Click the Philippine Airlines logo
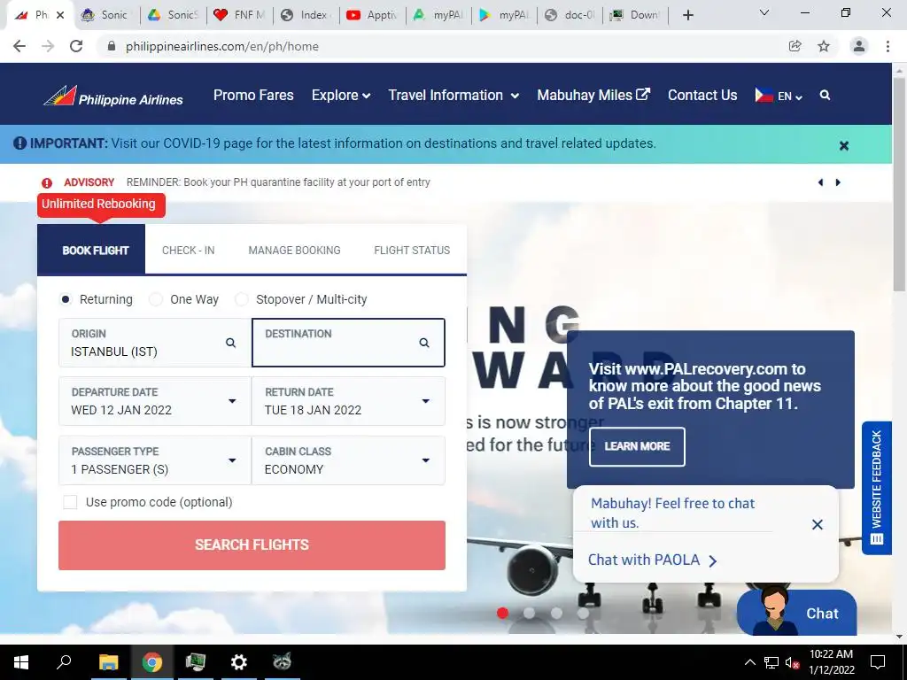Screen dimensions: 907x680 [113, 96]
